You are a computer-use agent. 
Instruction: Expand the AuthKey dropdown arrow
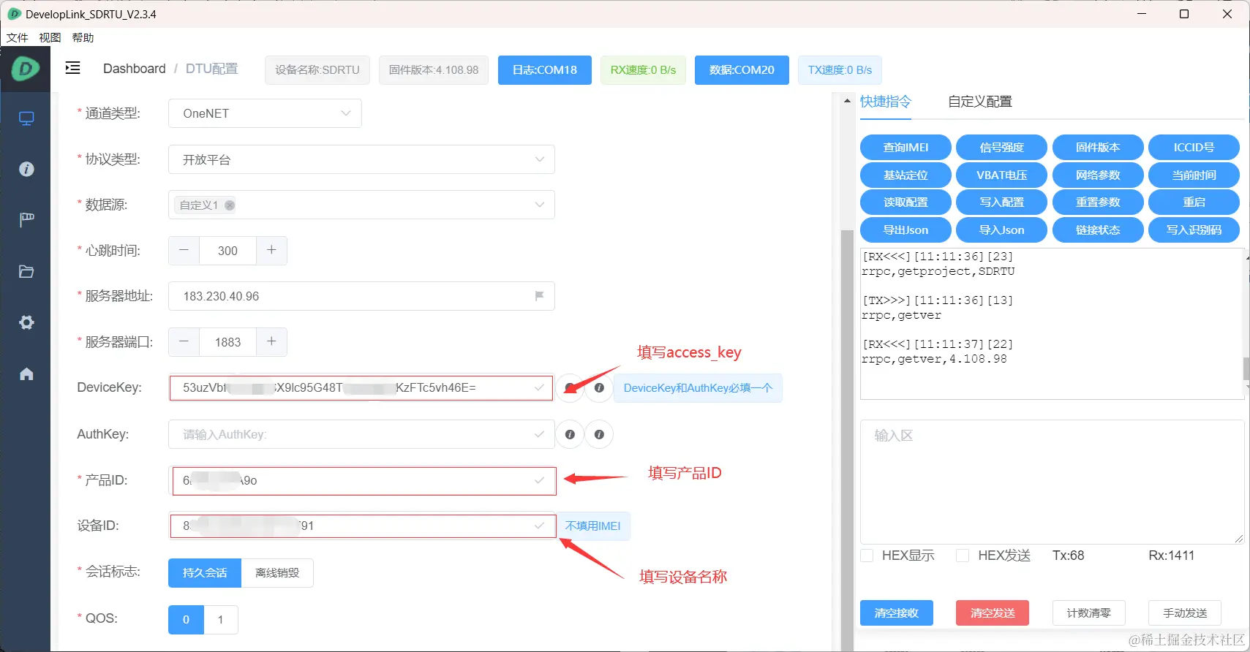[x=539, y=434]
